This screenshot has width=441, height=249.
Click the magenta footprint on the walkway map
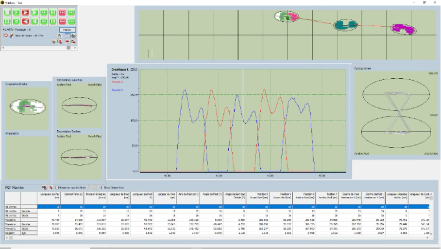(404, 29)
